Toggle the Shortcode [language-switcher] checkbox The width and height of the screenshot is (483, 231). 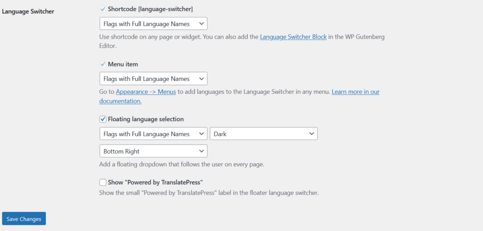(x=102, y=9)
